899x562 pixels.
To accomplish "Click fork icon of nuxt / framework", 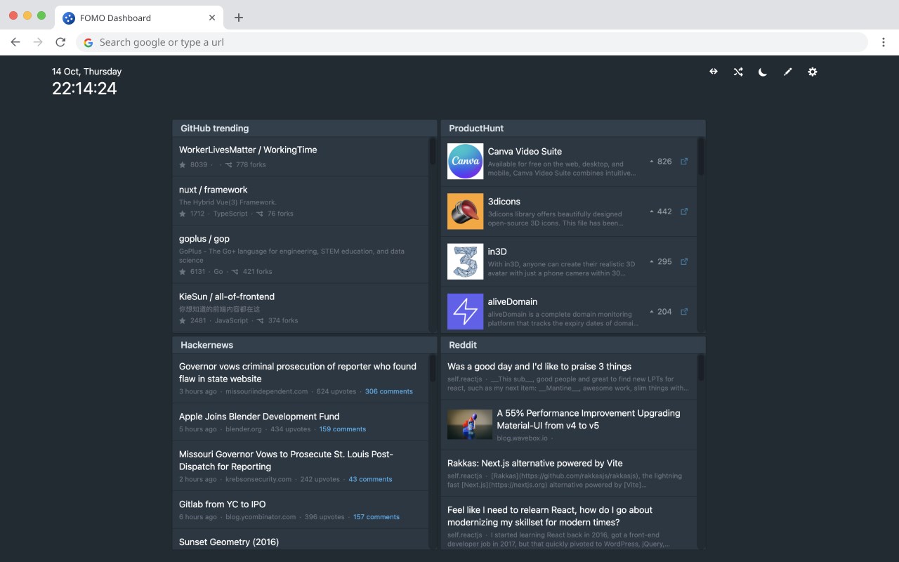I will 260,214.
